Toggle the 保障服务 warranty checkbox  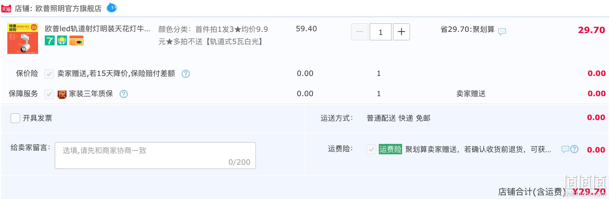[x=49, y=94]
